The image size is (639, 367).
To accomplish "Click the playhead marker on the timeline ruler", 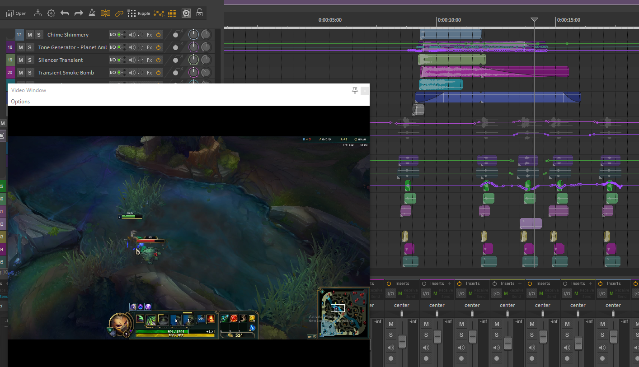I will (x=534, y=20).
